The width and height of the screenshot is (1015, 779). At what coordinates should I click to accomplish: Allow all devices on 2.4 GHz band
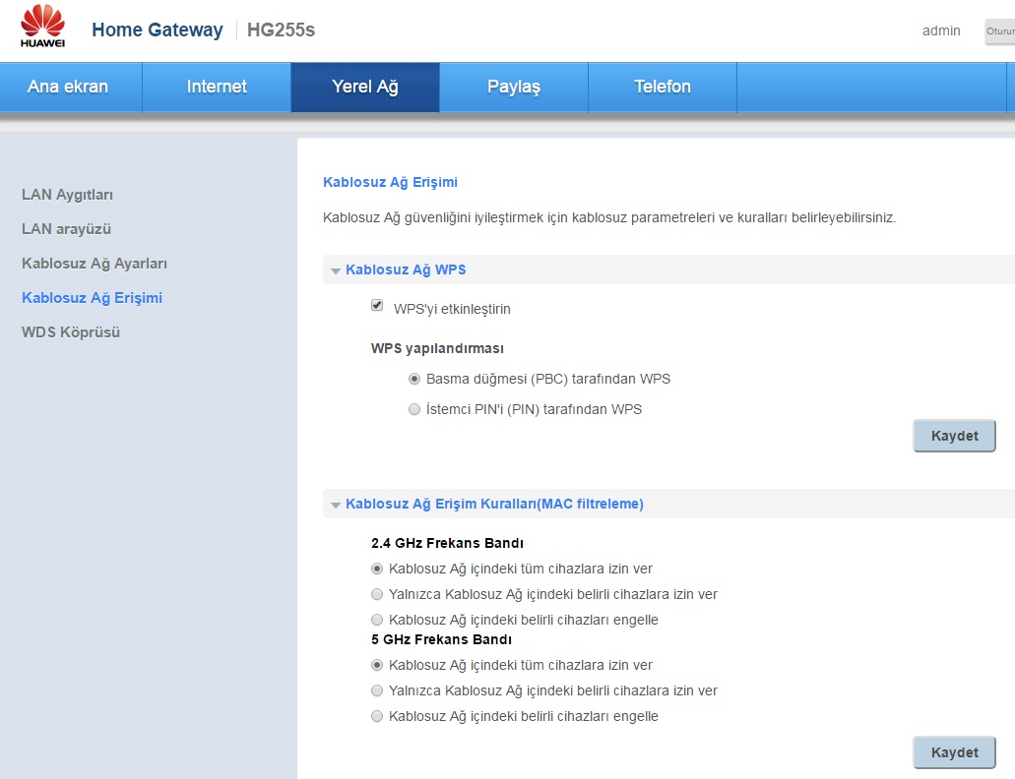pos(377,569)
